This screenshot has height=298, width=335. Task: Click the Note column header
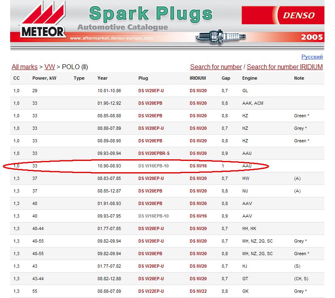(x=299, y=78)
